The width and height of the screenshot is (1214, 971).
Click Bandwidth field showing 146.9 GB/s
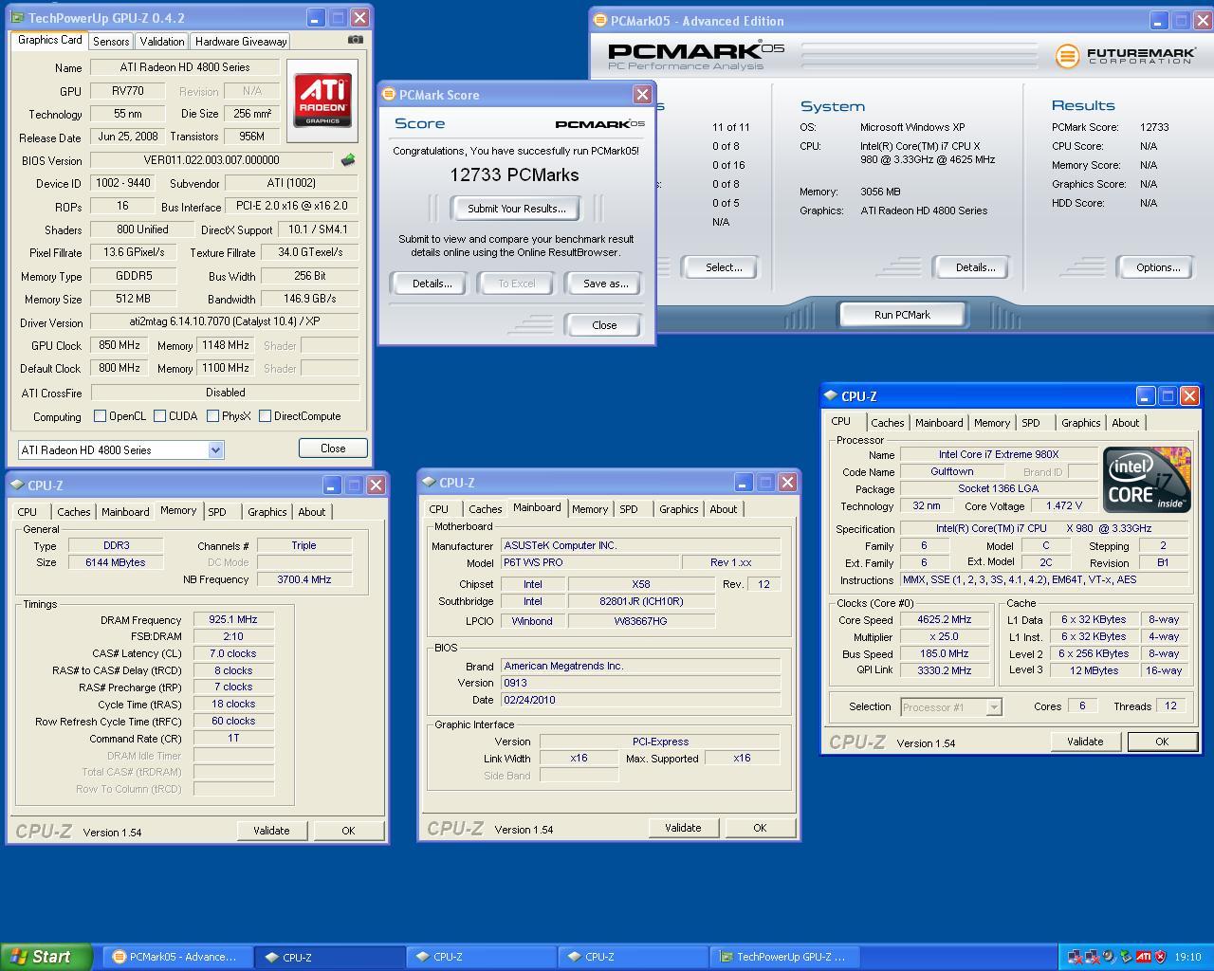310,299
